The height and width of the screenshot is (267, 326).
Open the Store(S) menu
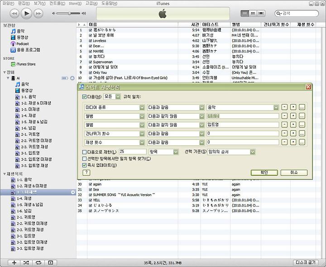point(75,3)
